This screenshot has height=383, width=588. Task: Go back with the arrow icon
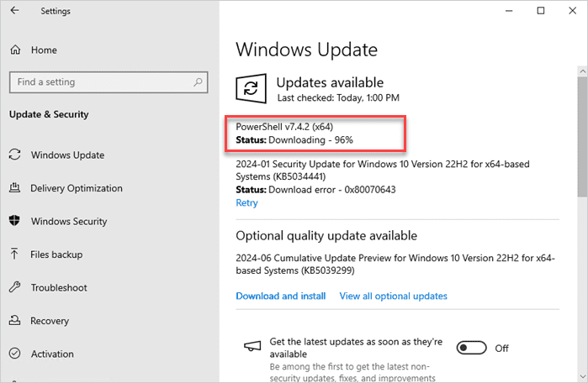click(x=14, y=10)
